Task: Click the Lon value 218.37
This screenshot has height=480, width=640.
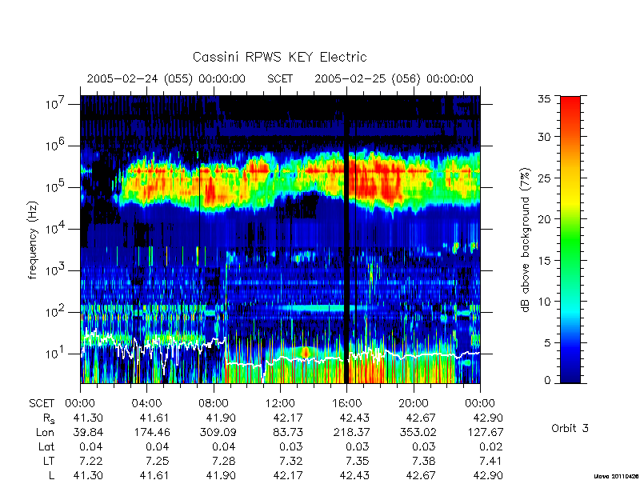Action: click(351, 432)
